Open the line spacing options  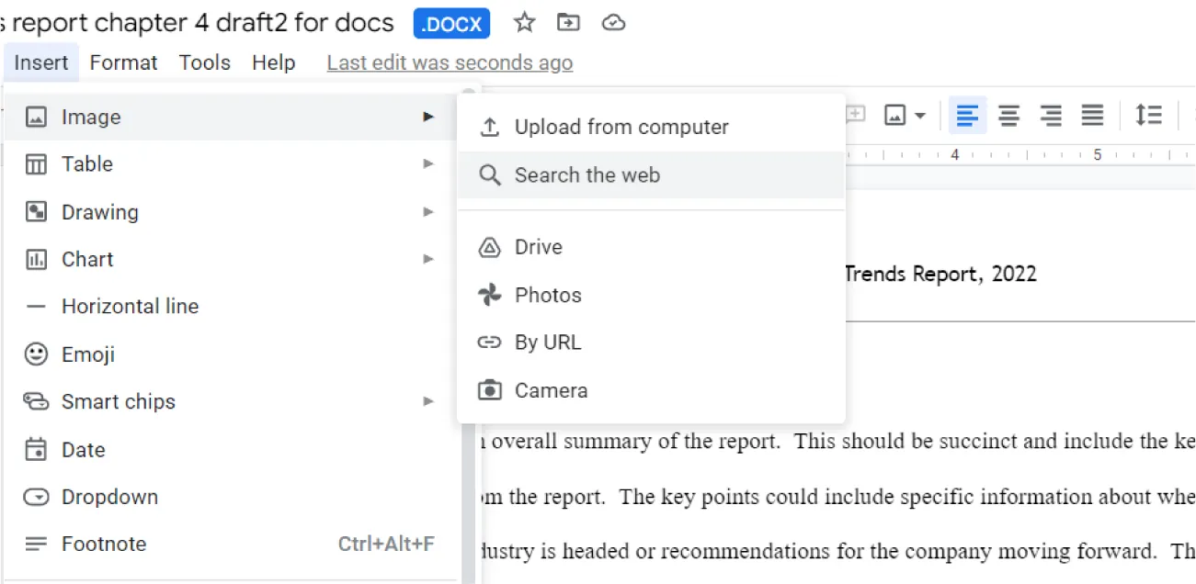tap(1148, 115)
